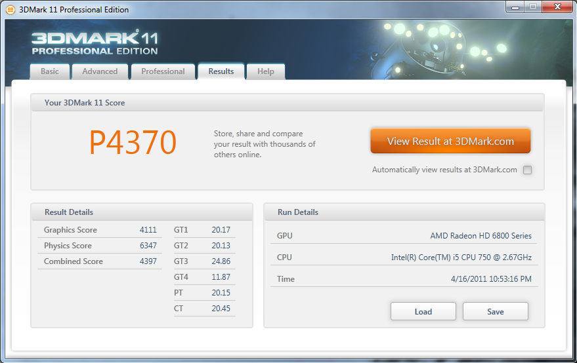
Task: Open the Basic tab
Action: [50, 71]
